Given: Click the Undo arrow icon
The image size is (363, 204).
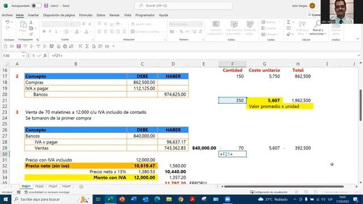Looking at the screenshot, I should point(7,22).
